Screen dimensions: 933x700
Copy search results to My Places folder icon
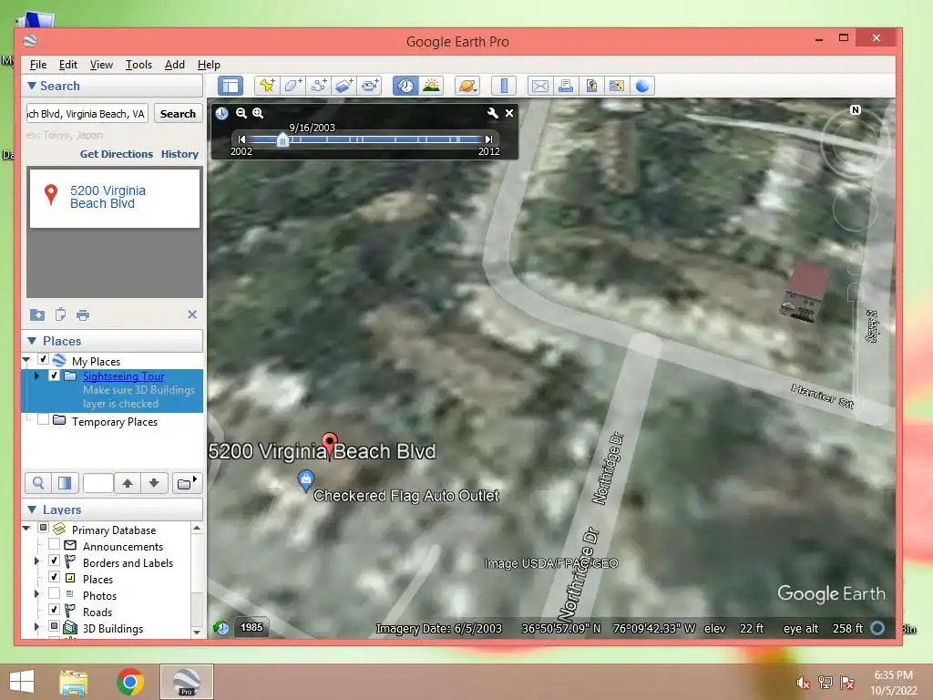[36, 314]
